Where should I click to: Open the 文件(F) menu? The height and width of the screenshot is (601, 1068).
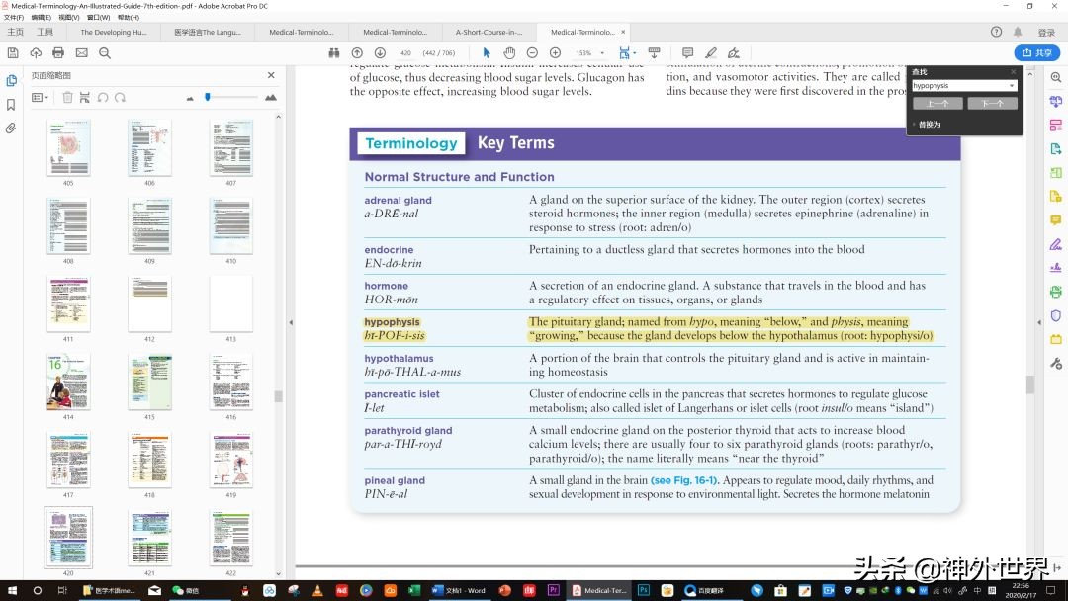14,17
